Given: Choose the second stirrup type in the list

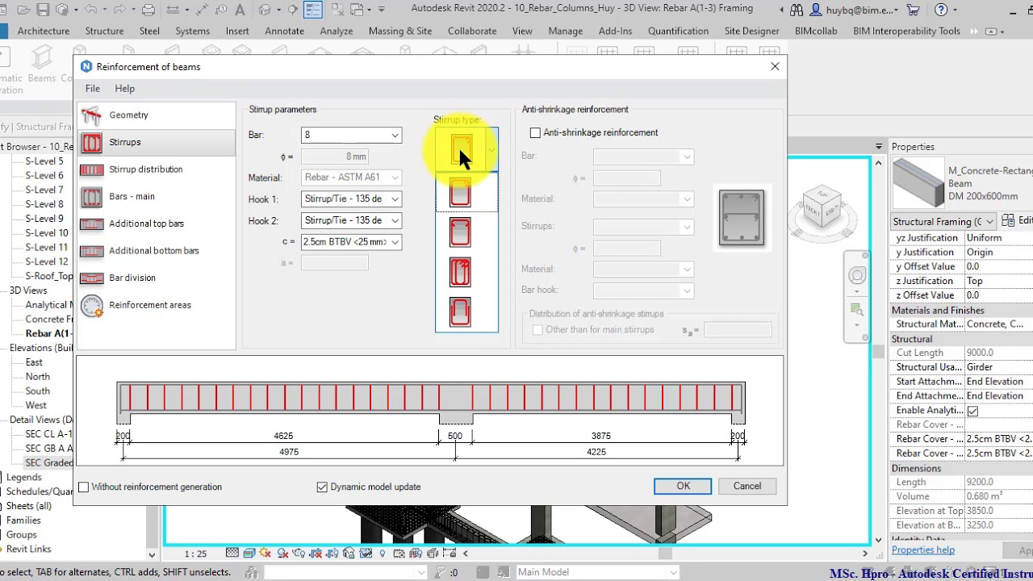Looking at the screenshot, I should pos(460,192).
